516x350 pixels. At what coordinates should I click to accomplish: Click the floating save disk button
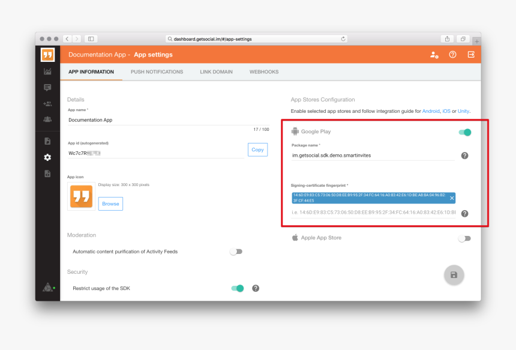tap(454, 275)
